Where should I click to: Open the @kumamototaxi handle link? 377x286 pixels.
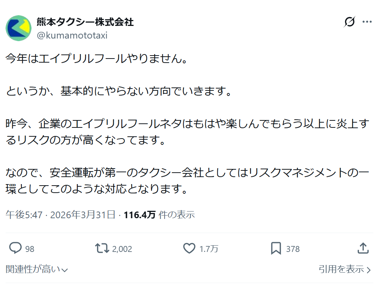click(72, 35)
